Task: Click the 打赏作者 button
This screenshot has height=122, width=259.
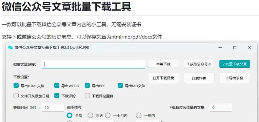Action: point(199,78)
